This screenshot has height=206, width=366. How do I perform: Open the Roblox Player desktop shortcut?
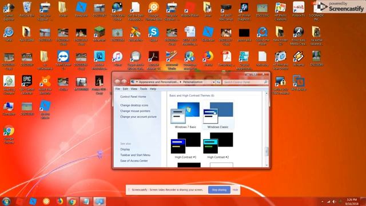click(x=190, y=9)
